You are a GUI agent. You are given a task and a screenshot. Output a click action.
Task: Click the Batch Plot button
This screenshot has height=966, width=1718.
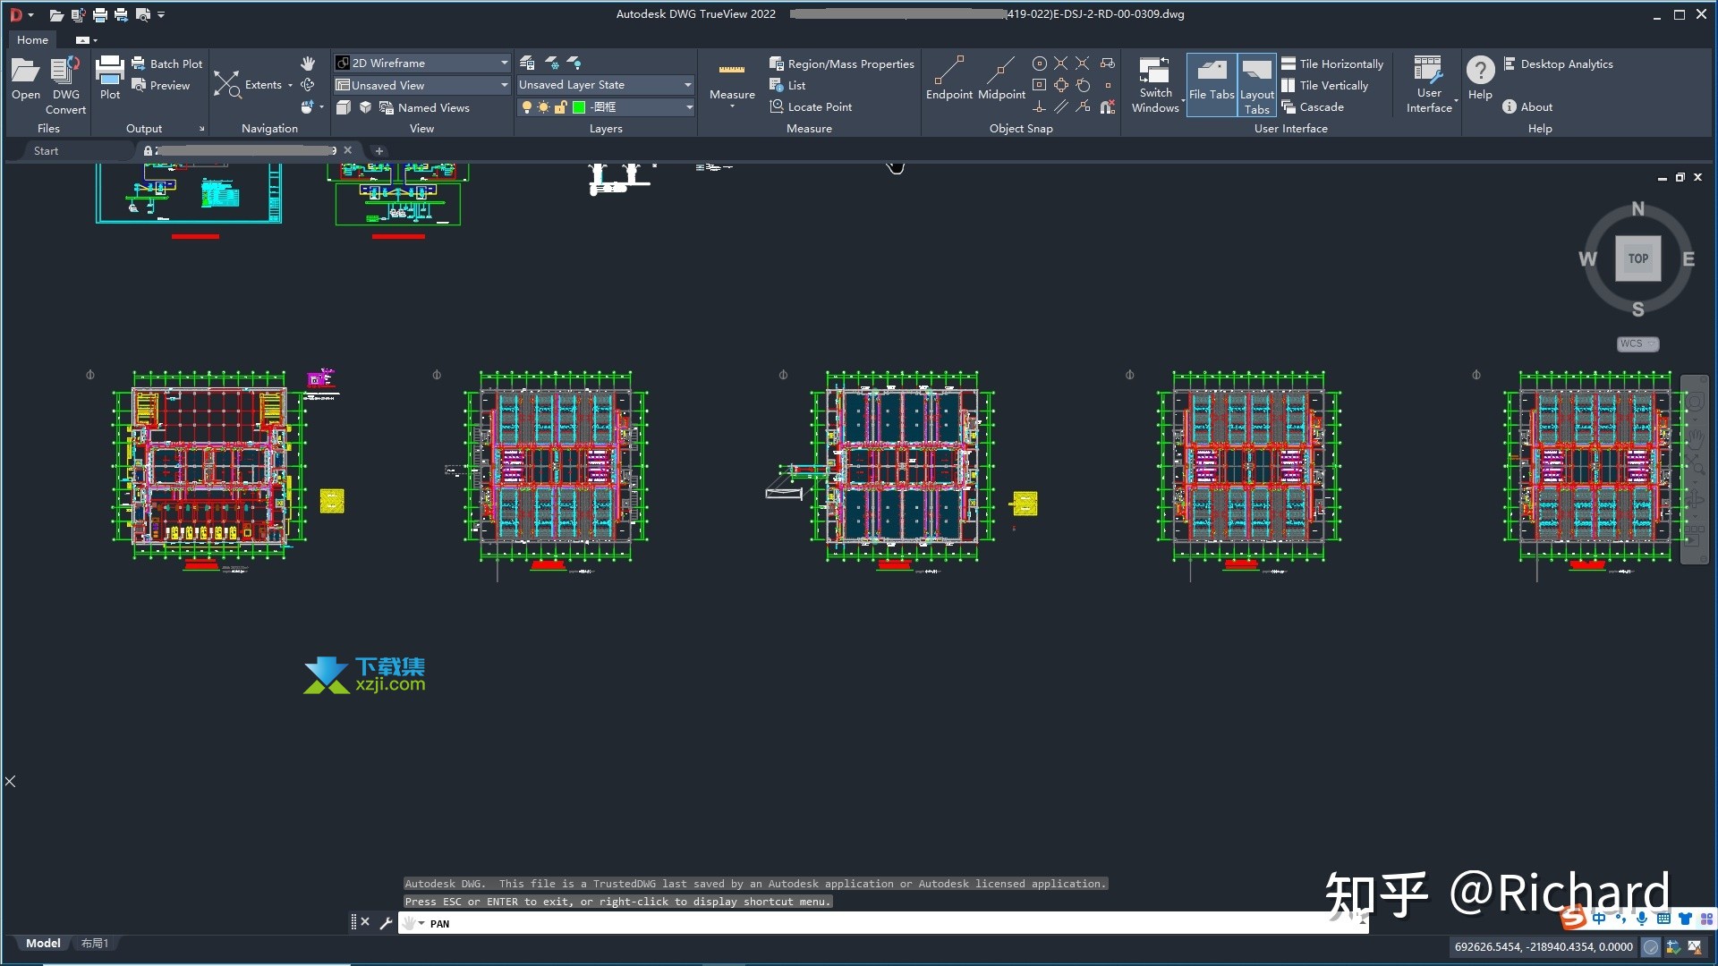(167, 64)
